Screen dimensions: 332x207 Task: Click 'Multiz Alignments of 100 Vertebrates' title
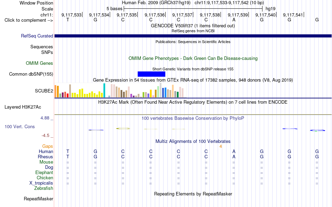click(193, 142)
